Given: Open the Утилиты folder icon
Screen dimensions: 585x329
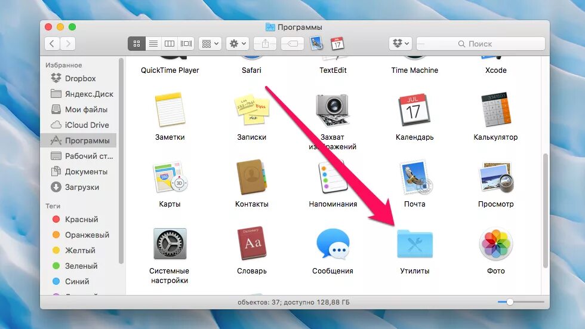Looking at the screenshot, I should click(414, 244).
